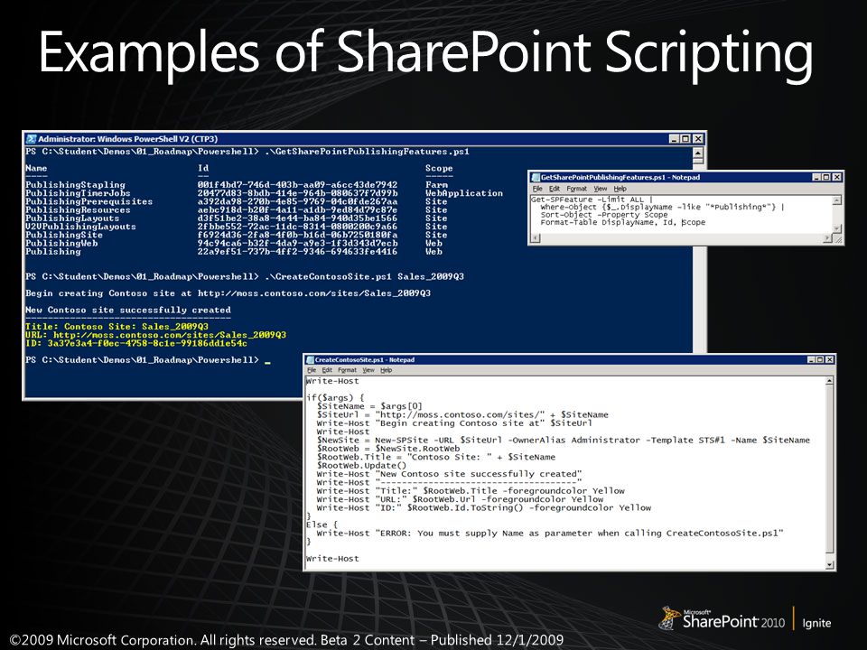Image resolution: width=867 pixels, height=650 pixels.
Task: Close the Windows PowerShell window
Action: tap(698, 139)
